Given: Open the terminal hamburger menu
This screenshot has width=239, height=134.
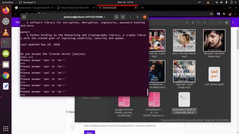Looking at the screenshot, I should (x=123, y=17).
